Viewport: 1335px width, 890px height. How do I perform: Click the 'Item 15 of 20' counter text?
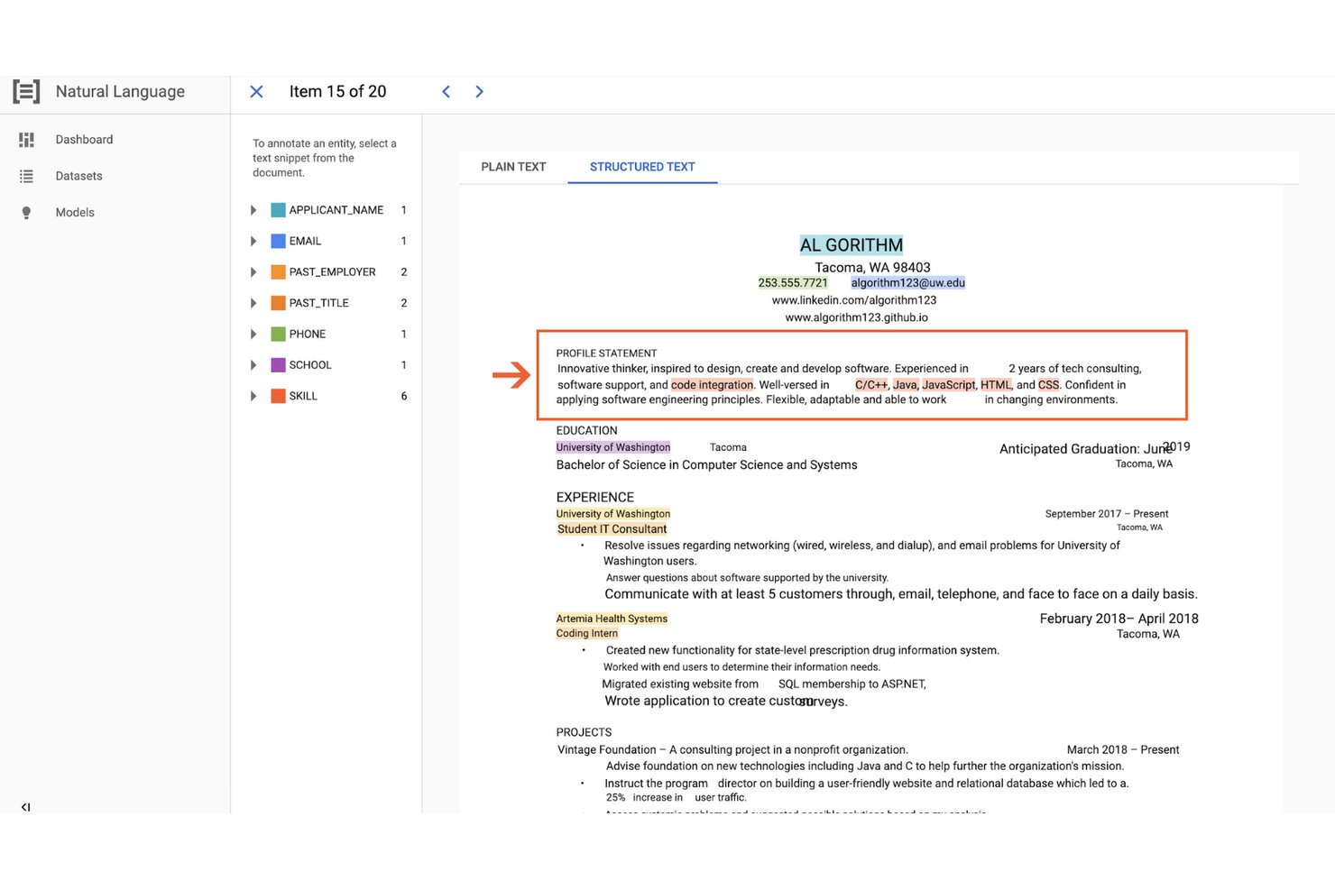337,91
